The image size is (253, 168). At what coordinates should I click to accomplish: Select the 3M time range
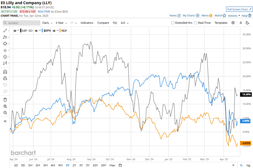(45, 165)
